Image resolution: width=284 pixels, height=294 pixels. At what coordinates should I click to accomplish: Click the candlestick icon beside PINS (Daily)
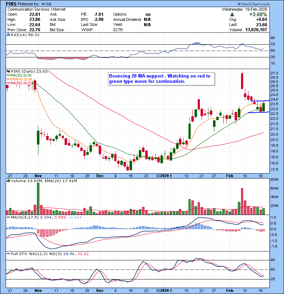[x=8, y=72]
